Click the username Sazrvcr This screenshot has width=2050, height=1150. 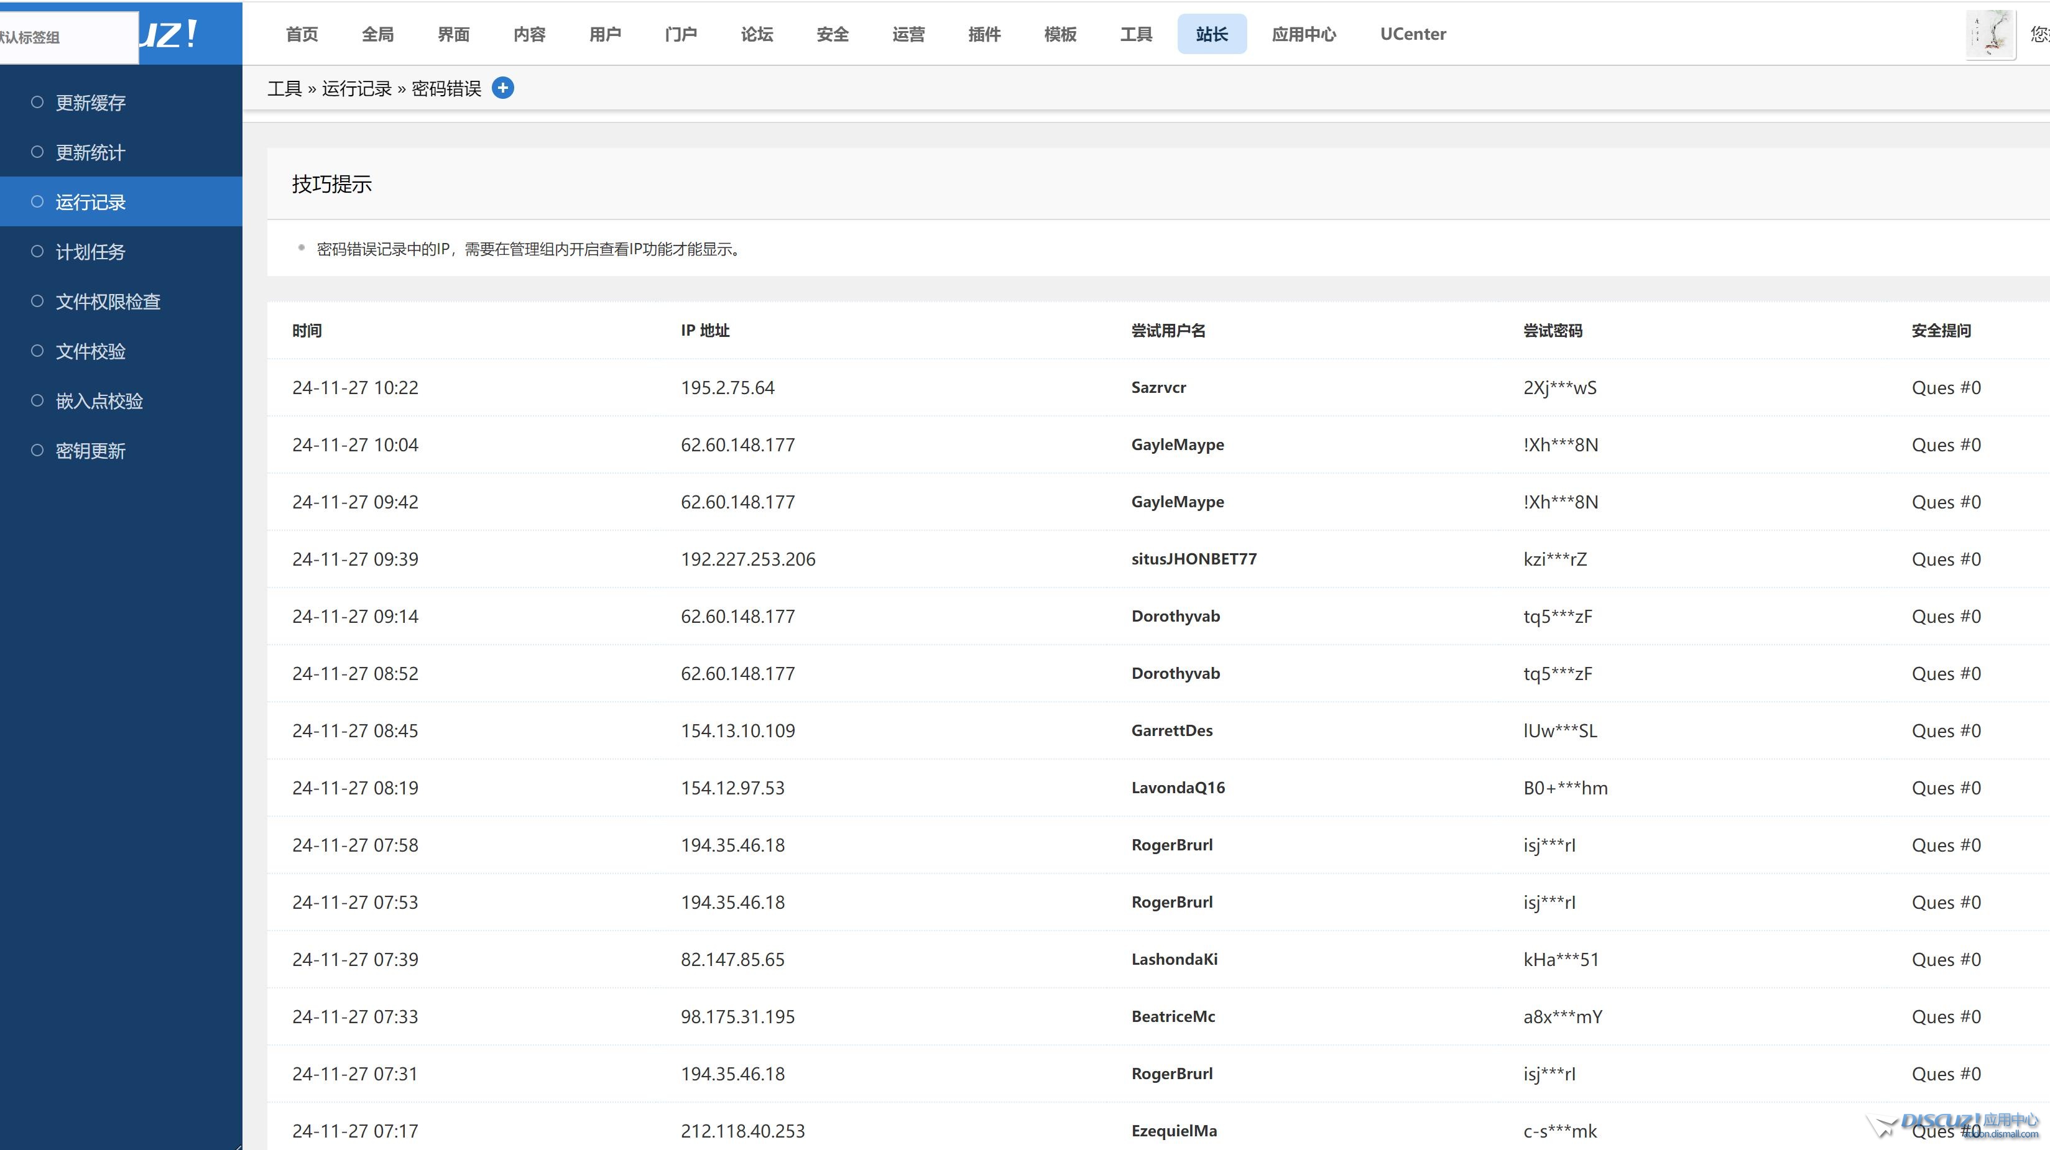[x=1159, y=387]
